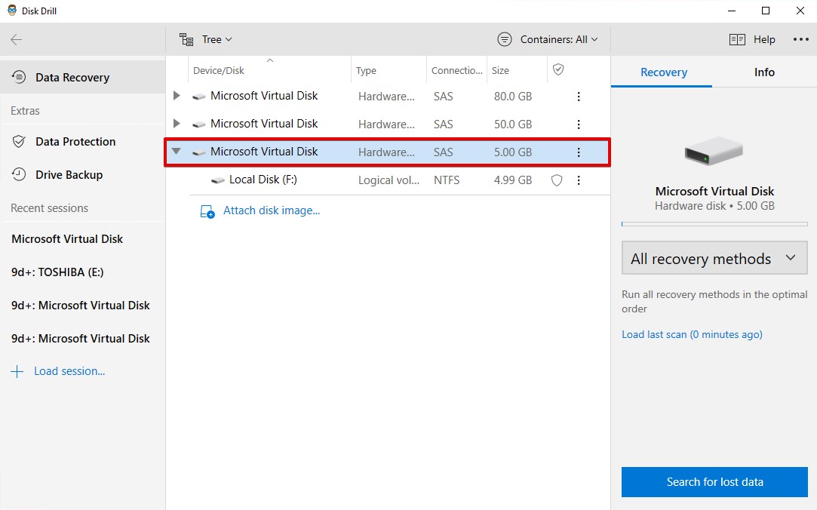The width and height of the screenshot is (817, 510).
Task: Click the drive icon of Local Disk (F:)
Action: (x=218, y=180)
